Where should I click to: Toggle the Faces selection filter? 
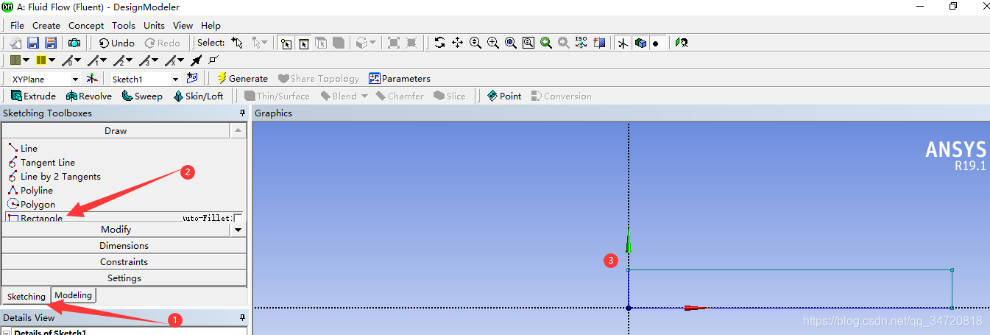click(321, 43)
